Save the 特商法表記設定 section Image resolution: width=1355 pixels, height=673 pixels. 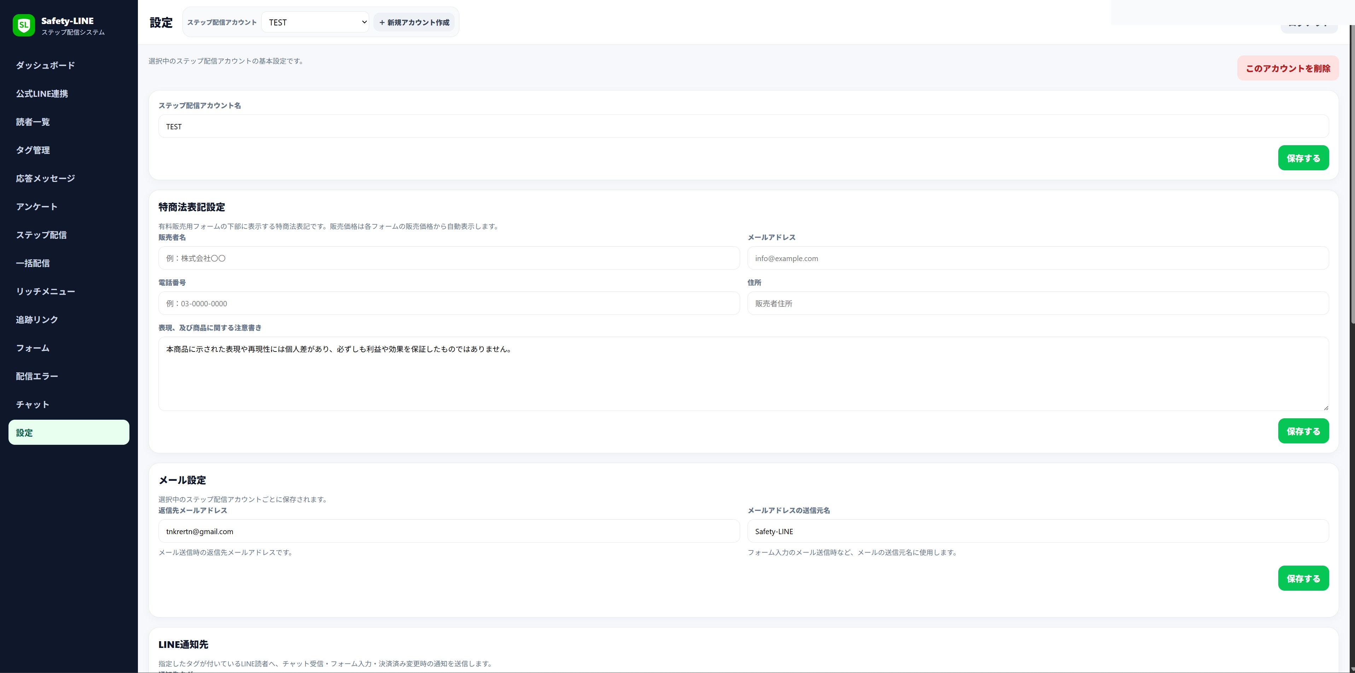coord(1303,431)
